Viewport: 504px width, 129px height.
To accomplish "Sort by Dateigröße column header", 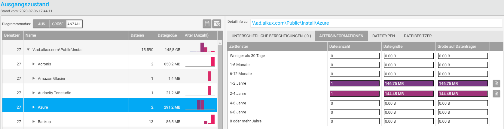I will [167, 35].
